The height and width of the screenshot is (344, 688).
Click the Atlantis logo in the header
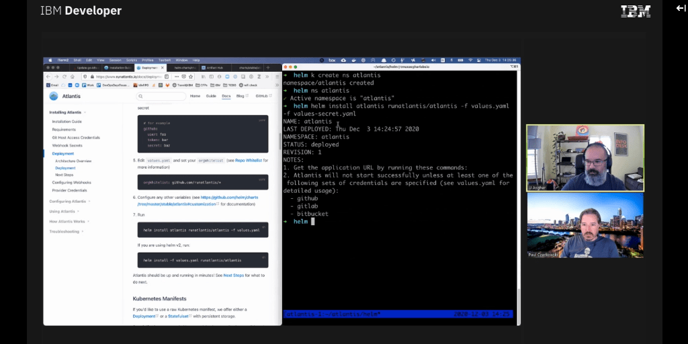click(54, 96)
